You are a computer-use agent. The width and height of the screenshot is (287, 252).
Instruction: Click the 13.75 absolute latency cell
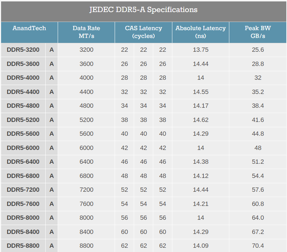200,50
